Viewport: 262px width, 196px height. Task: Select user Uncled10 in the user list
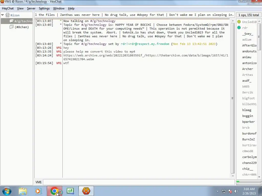pyautogui.click(x=249, y=22)
